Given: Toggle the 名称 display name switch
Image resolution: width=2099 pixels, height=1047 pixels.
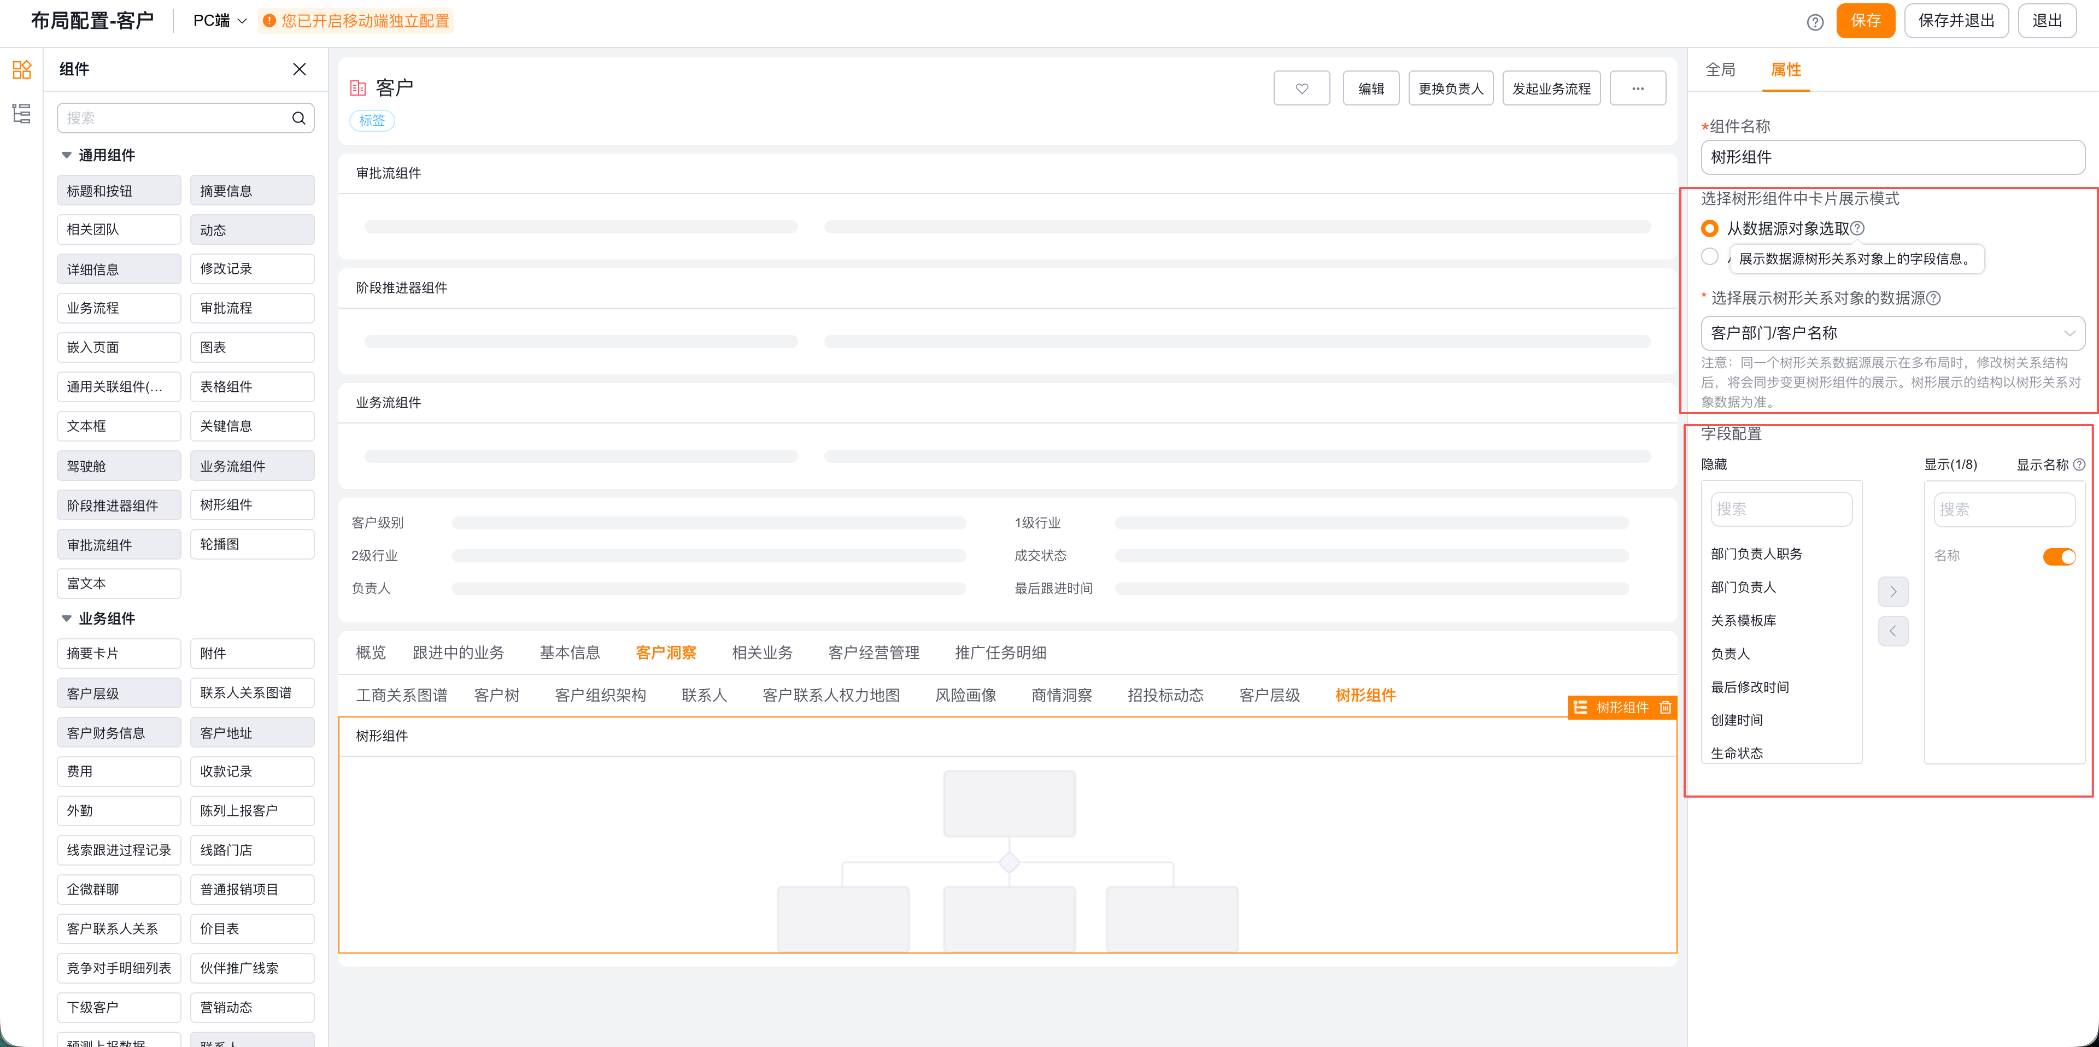Looking at the screenshot, I should 2059,556.
